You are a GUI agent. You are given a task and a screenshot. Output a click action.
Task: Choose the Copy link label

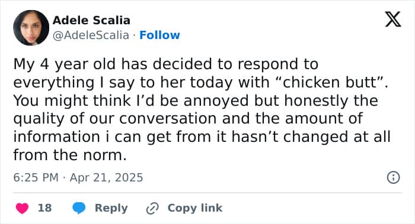click(195, 208)
